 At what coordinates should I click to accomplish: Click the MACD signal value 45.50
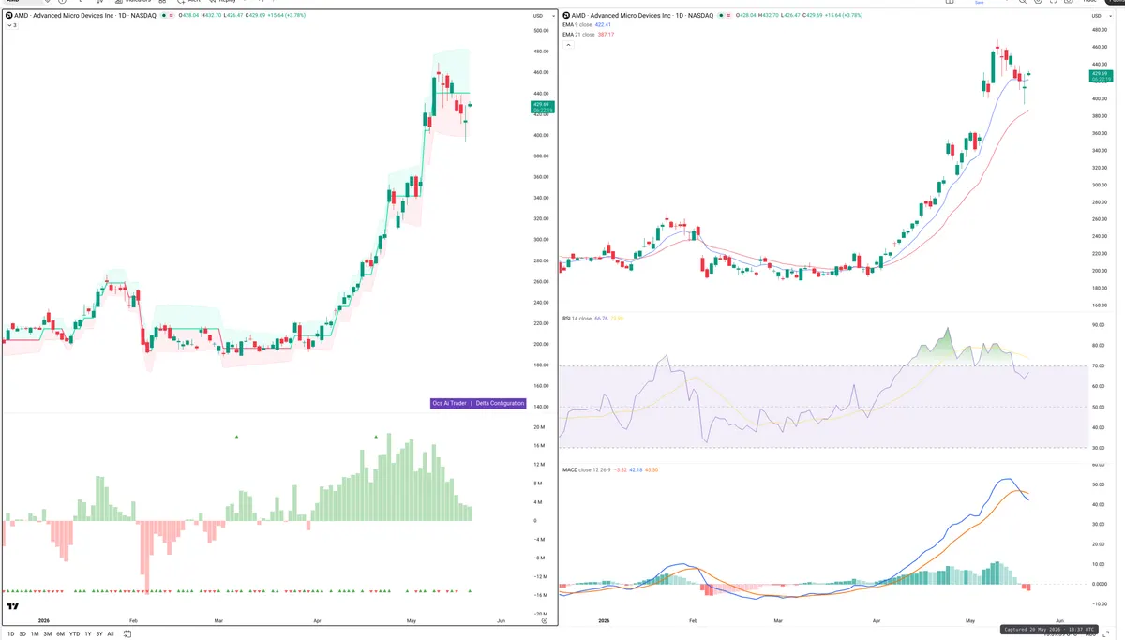[652, 469]
